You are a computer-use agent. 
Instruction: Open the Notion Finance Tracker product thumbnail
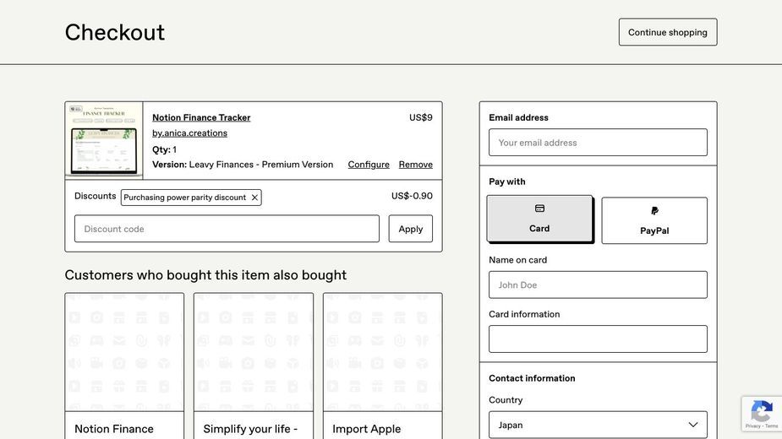pos(104,140)
